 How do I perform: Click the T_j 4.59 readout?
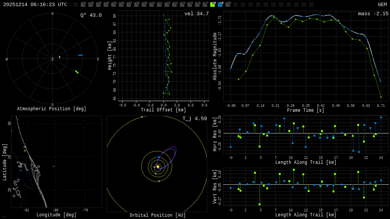point(194,119)
